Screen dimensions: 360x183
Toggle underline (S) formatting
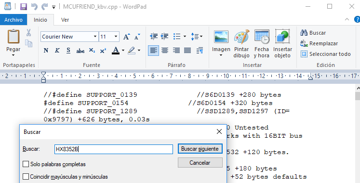pos(68,51)
